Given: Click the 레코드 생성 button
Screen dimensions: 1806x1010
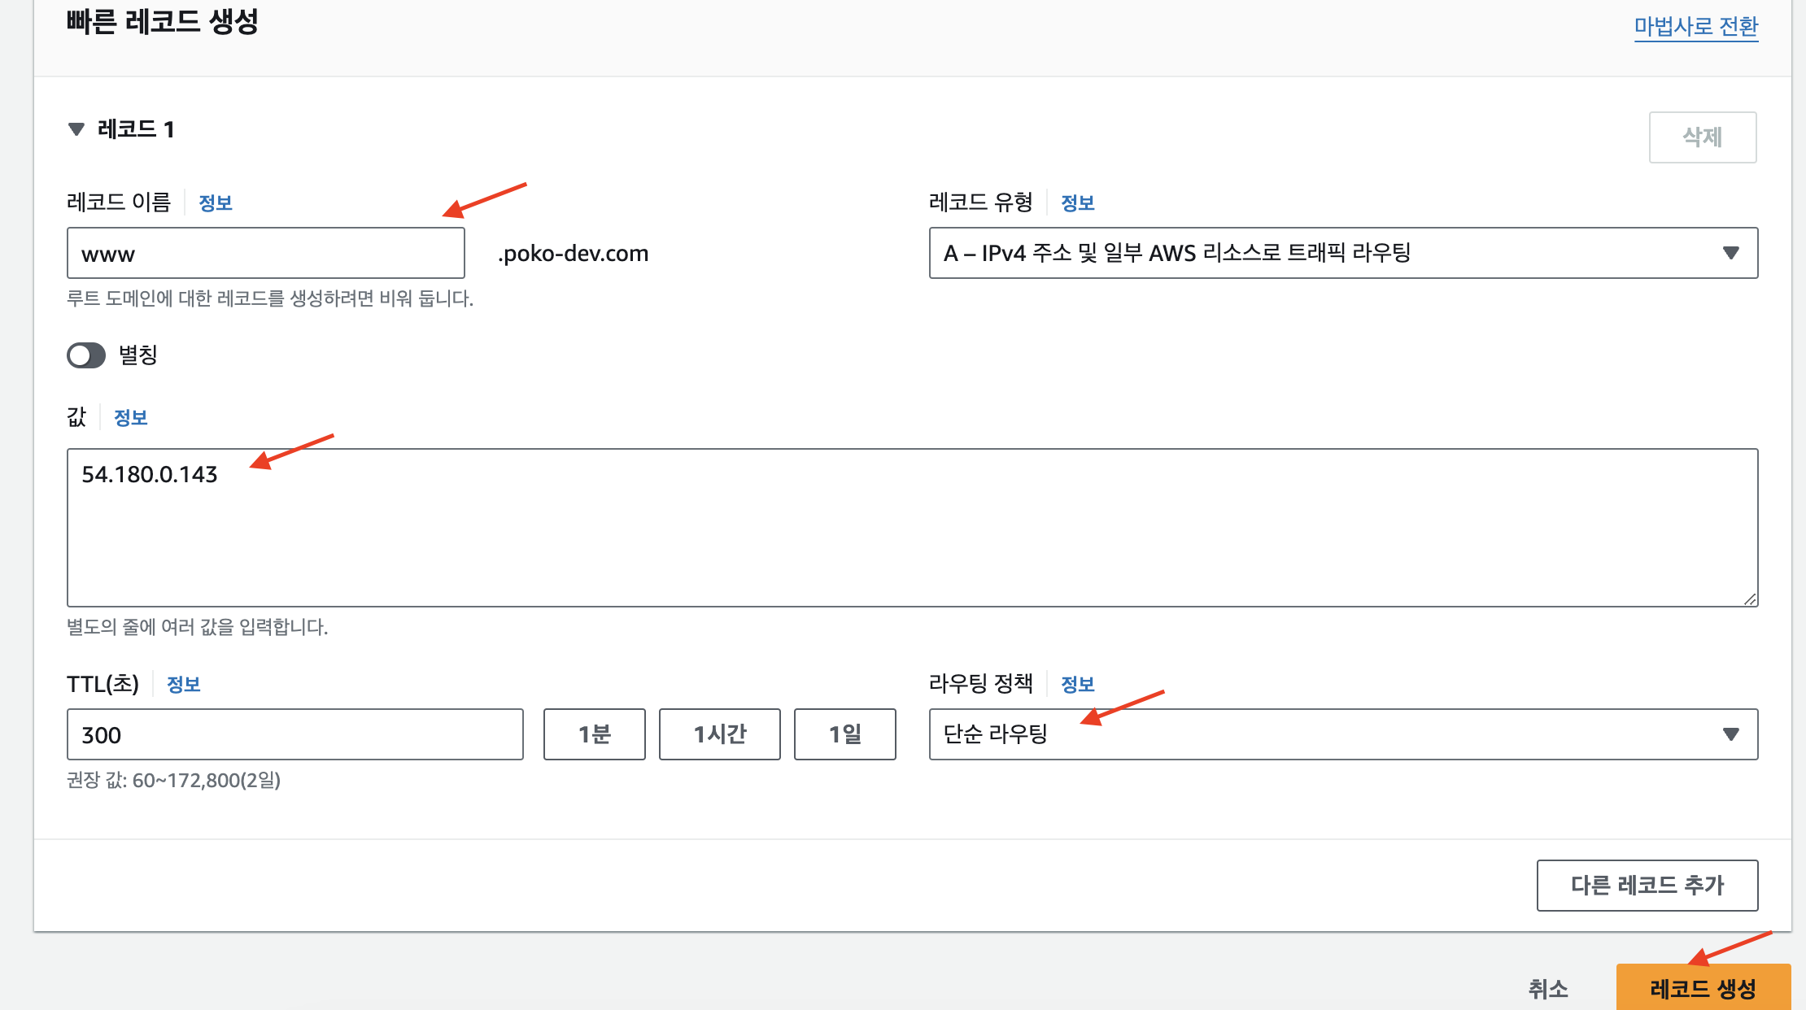Looking at the screenshot, I should pyautogui.click(x=1702, y=988).
